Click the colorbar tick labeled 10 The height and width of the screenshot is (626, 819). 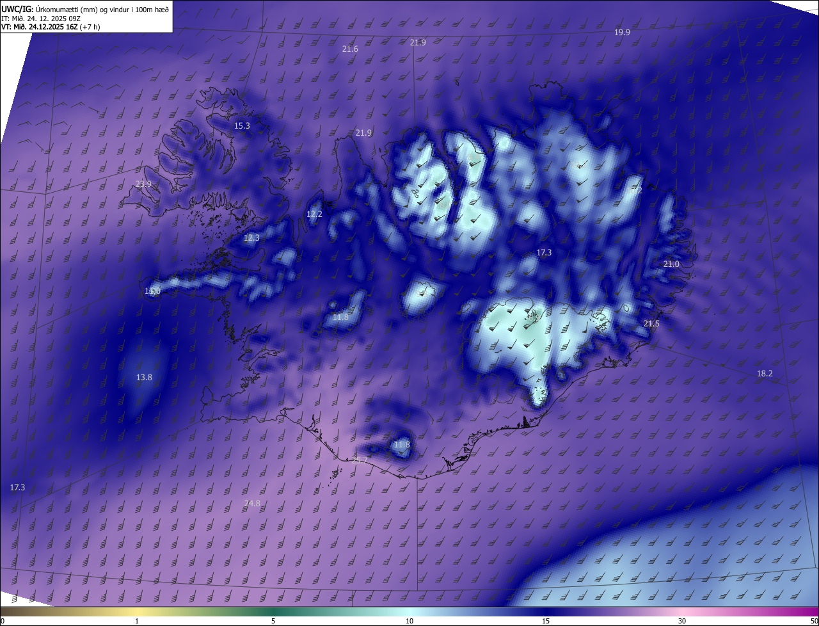(409, 621)
